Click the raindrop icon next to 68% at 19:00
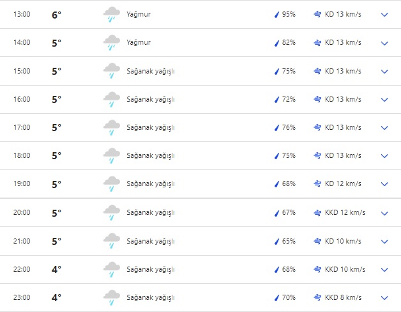 click(277, 184)
